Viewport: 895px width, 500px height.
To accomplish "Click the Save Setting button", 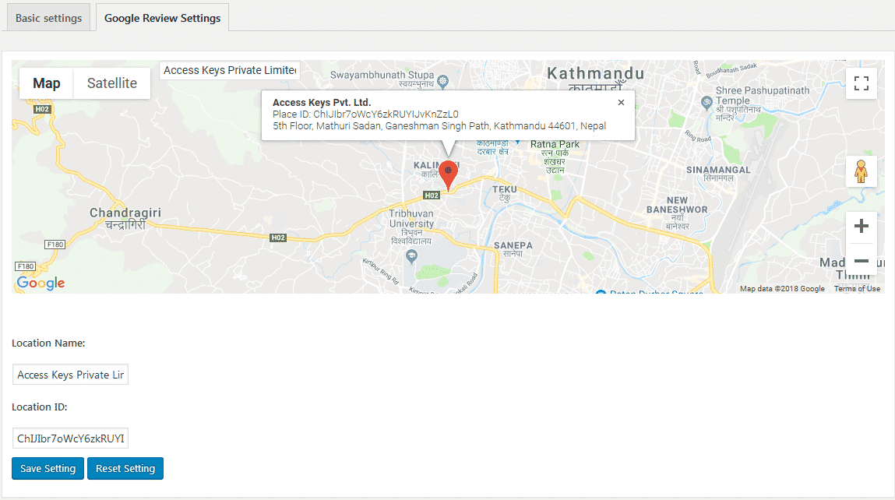I will point(48,469).
